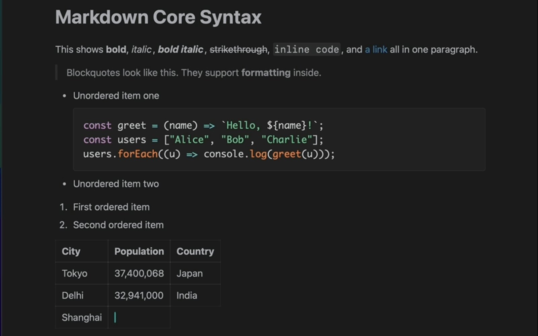Viewport: 538px width, 336px height.
Task: Click the strikethrough word
Action: 238,49
